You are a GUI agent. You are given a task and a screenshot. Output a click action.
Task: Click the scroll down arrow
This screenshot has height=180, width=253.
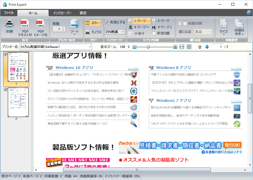[x=250, y=165]
